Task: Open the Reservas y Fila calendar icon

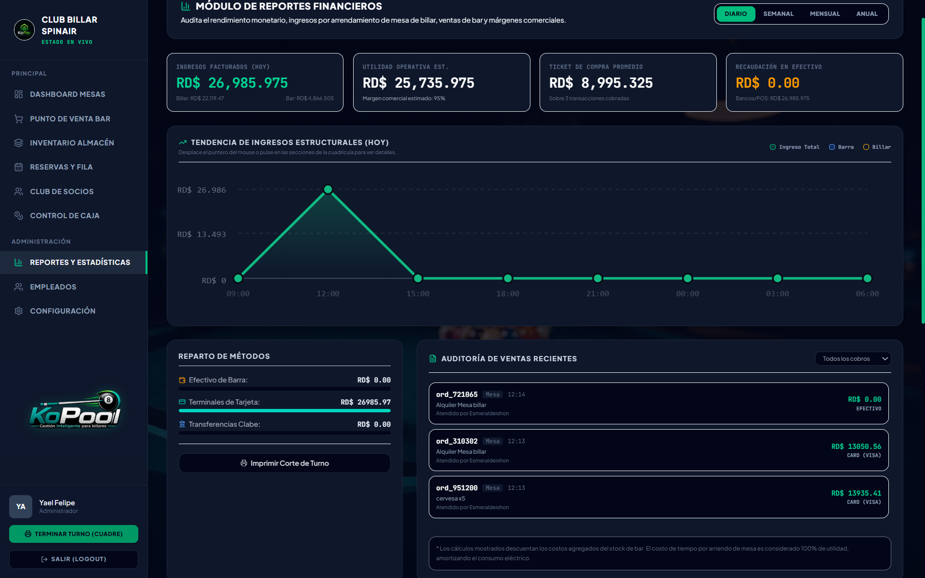Action: click(x=19, y=167)
